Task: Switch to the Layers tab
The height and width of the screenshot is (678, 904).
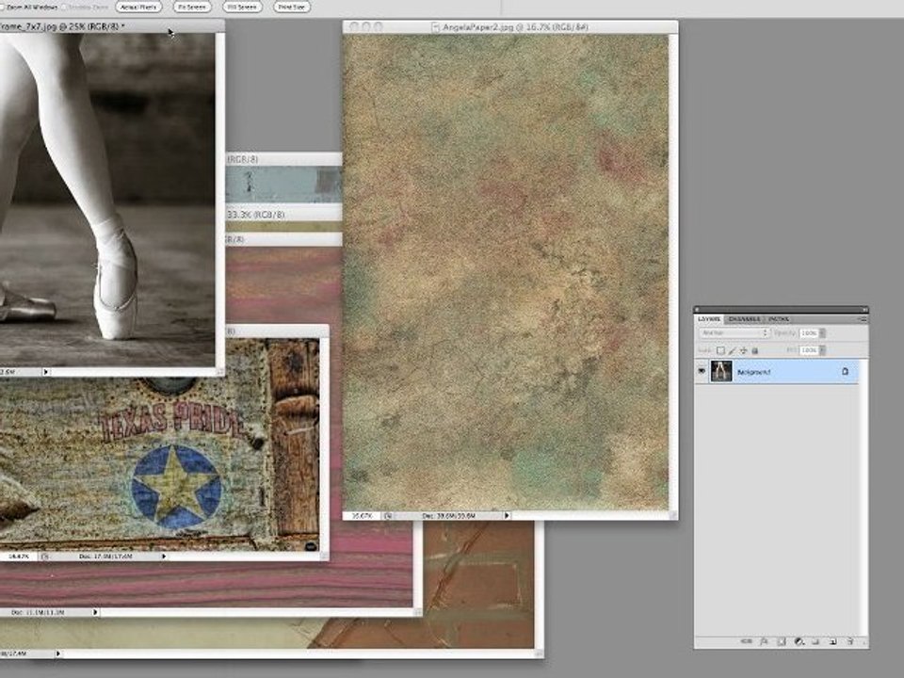Action: [x=708, y=319]
